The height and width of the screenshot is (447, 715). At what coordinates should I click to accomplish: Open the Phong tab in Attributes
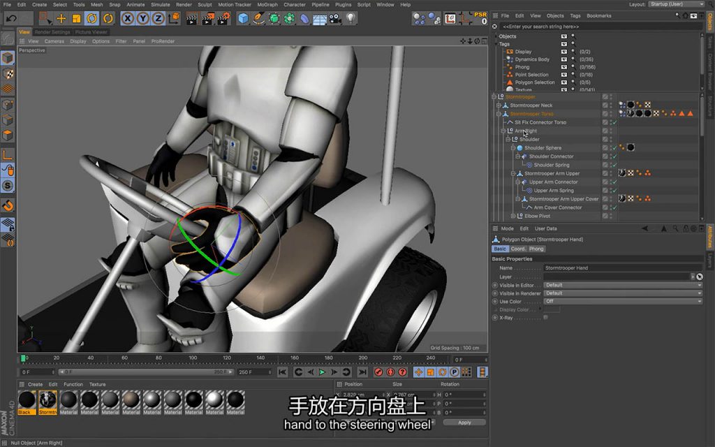click(536, 249)
